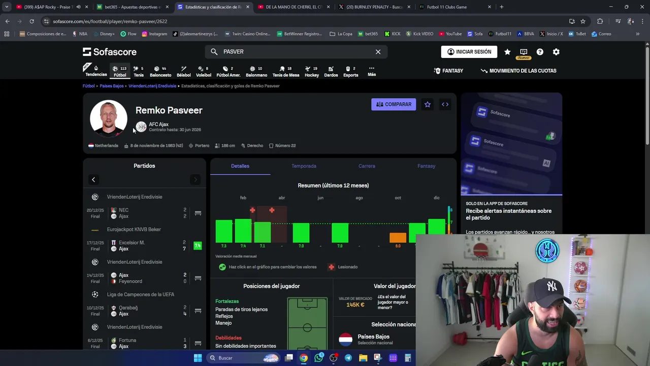Viewport: 650px width, 366px height.
Task: Expand Chrome tab search dropdown
Action: point(7,7)
